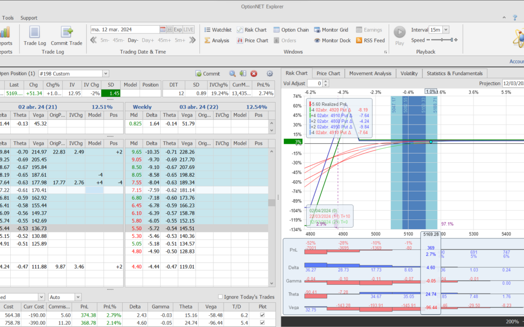Screen dimensions: 524x327
Task: Expand the #198 Custom position dropdown
Action: (x=106, y=74)
